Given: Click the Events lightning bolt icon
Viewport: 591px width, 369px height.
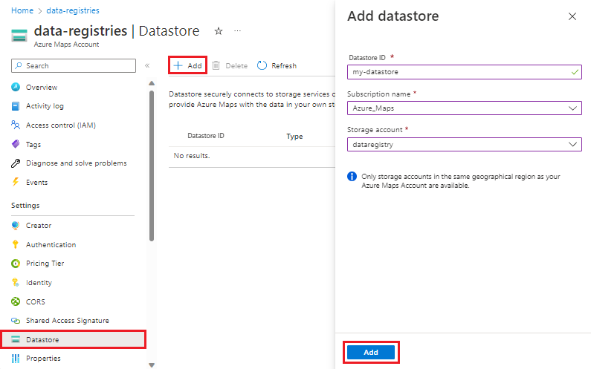Looking at the screenshot, I should 16,182.
